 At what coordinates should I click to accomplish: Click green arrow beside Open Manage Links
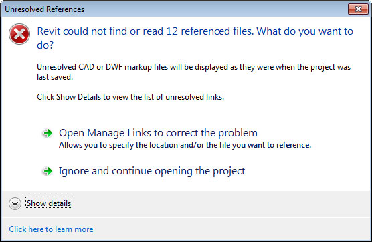[x=48, y=133]
